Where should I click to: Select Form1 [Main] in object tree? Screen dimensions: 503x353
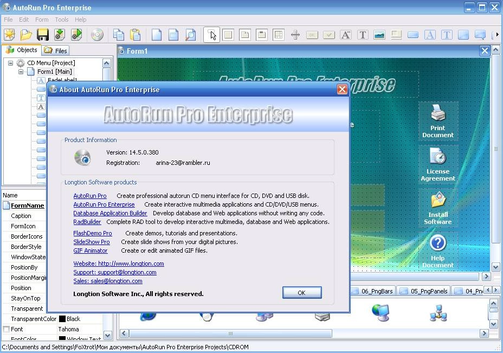pos(55,72)
